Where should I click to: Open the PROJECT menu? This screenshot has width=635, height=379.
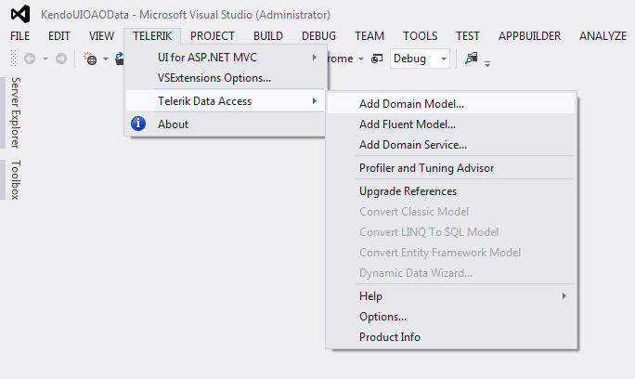tap(213, 36)
